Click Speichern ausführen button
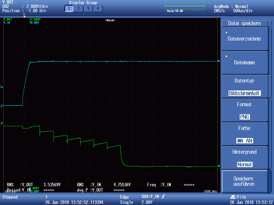This screenshot has height=205, width=274. pyautogui.click(x=245, y=181)
